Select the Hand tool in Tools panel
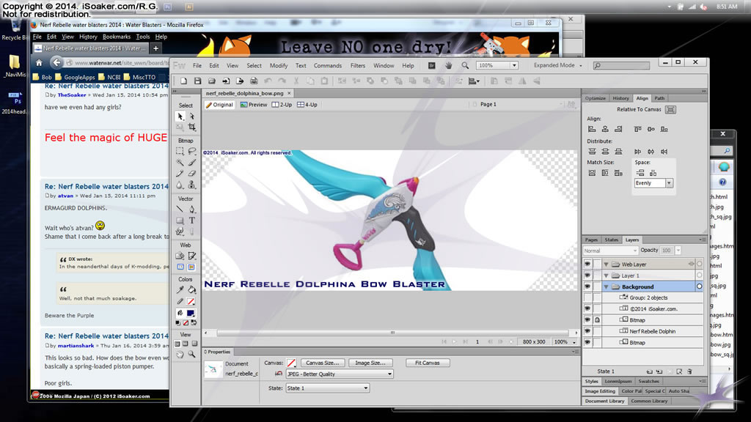751x422 pixels. 180,355
